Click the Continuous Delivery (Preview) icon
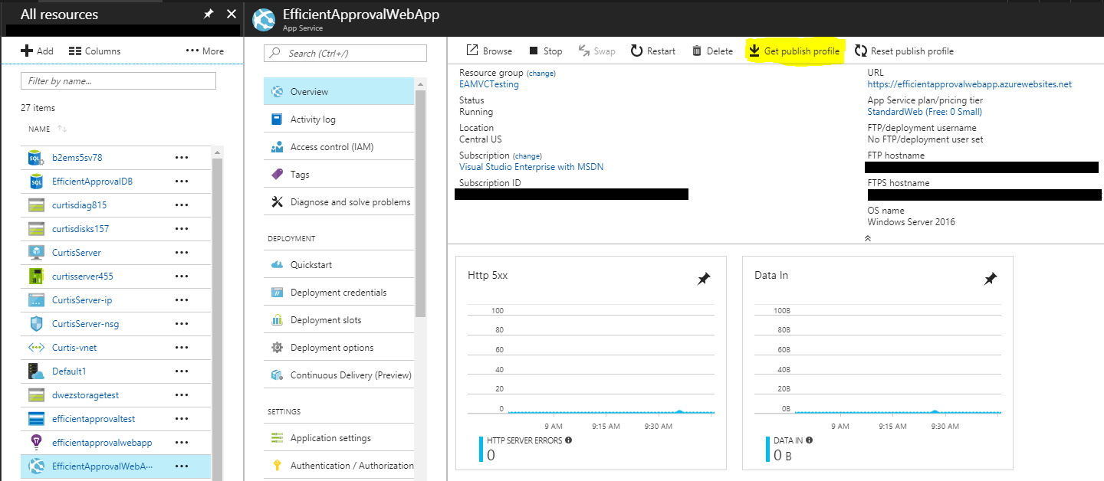Image resolution: width=1104 pixels, height=481 pixels. click(x=277, y=375)
